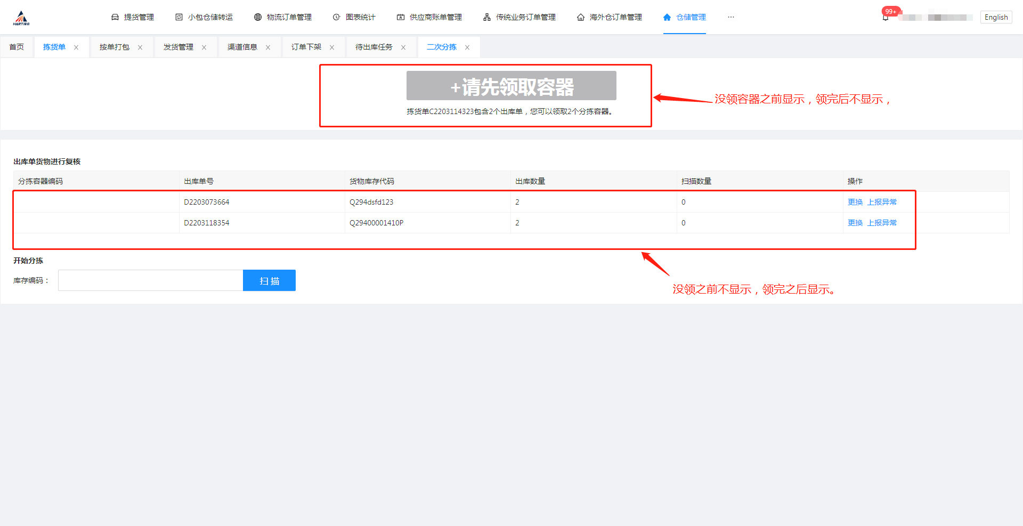Click 更换 for order D2203073664
Viewport: 1023px width, 526px height.
tap(855, 202)
